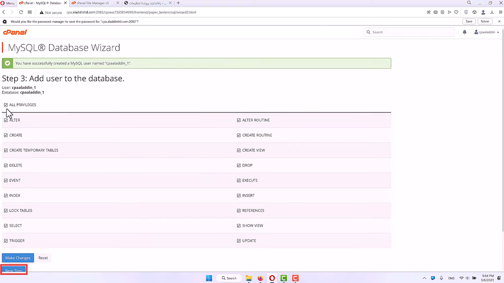Viewport: 504px width, 283px height.
Task: Choose Never for saving password
Action: (485, 22)
